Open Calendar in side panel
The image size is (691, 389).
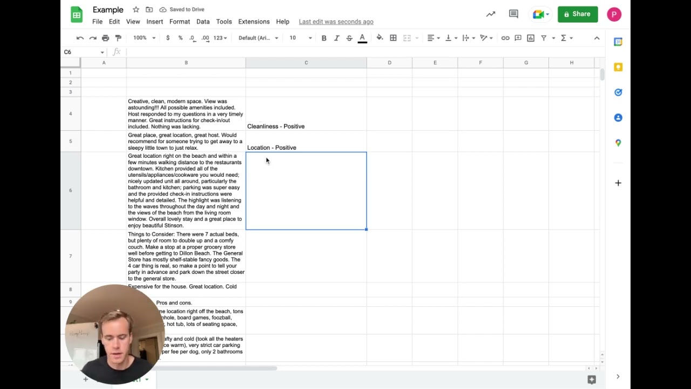pyautogui.click(x=618, y=42)
